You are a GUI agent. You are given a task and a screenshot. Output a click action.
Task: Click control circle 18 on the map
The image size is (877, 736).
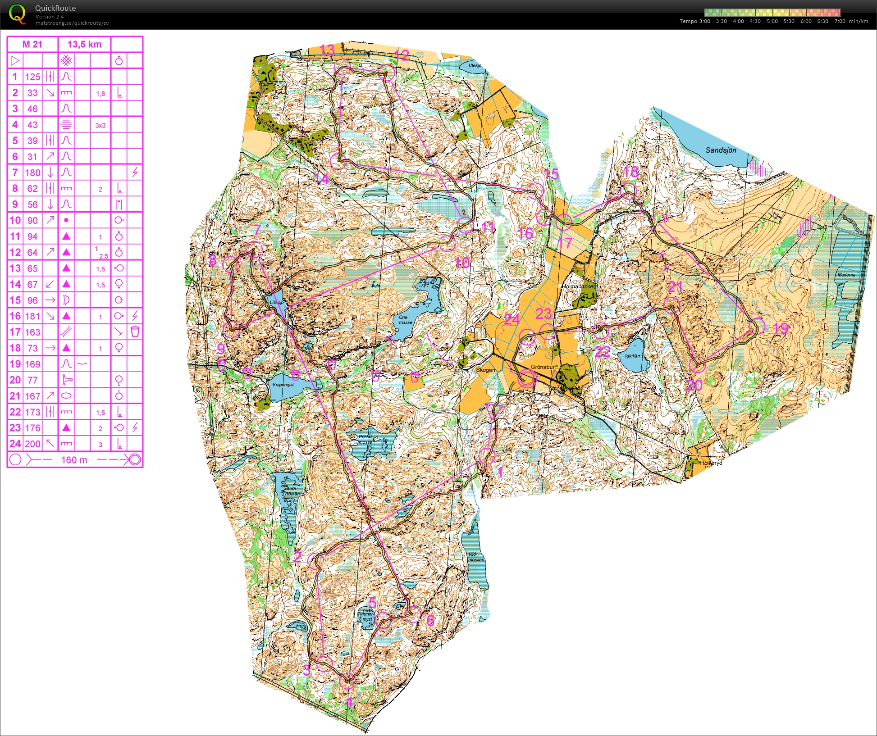click(628, 191)
